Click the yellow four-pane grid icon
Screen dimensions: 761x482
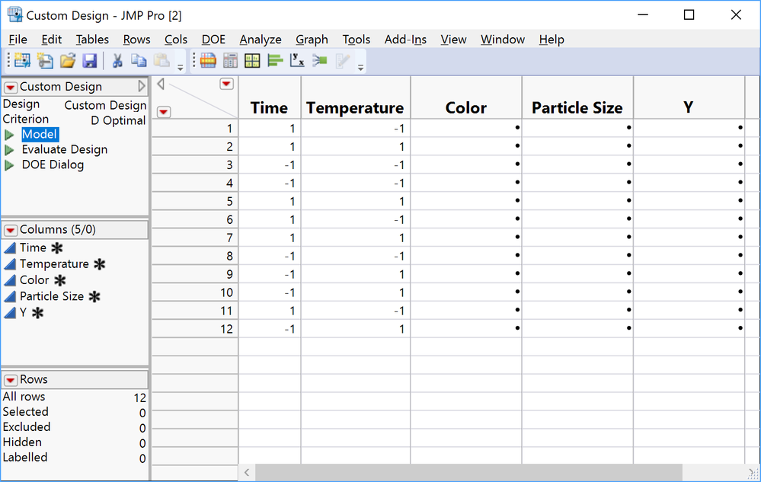point(252,61)
